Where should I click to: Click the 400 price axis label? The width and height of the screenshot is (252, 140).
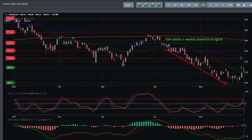coord(246,20)
